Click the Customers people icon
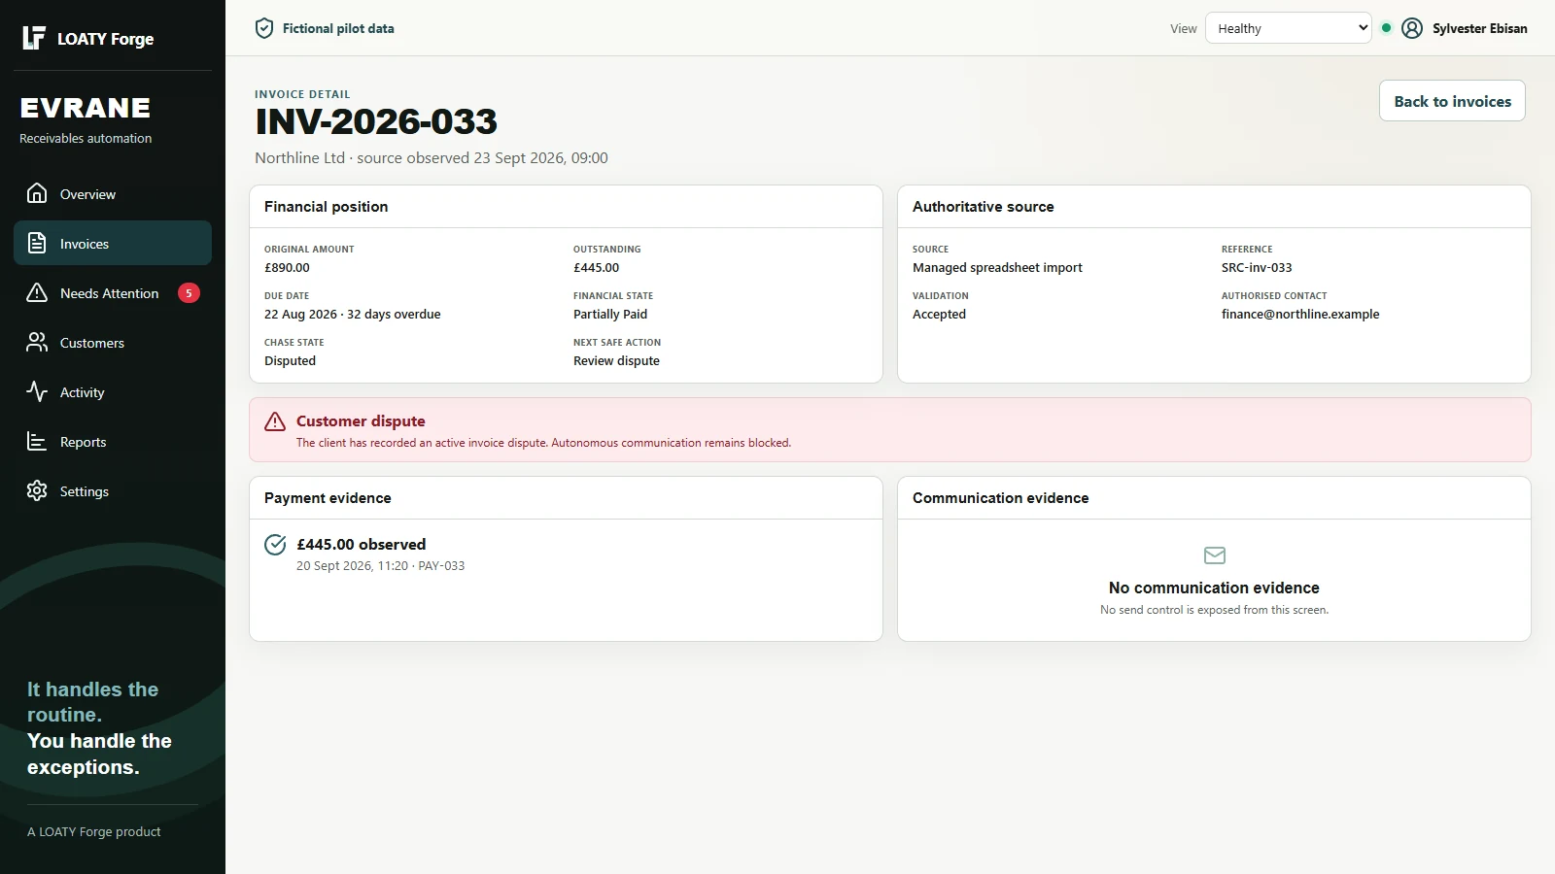Screen dimensions: 1555x874 click(37, 342)
